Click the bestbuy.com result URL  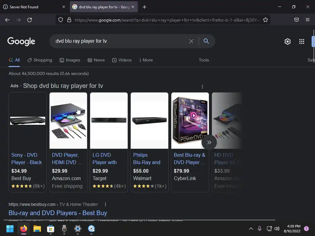coord(53,204)
